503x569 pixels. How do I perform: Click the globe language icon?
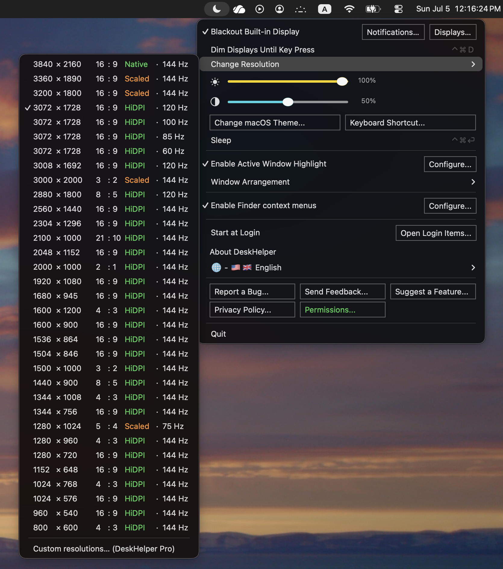coord(216,267)
